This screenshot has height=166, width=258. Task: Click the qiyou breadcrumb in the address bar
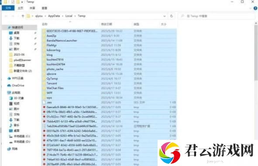(39, 16)
